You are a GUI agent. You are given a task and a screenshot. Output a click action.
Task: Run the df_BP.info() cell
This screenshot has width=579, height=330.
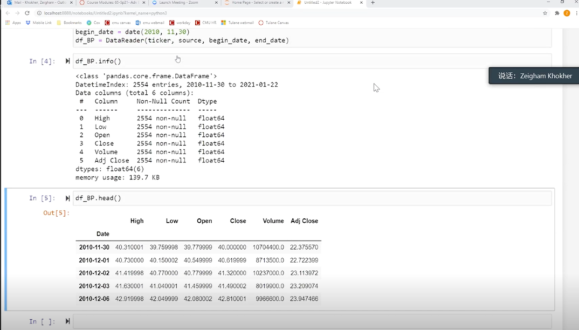tap(67, 61)
